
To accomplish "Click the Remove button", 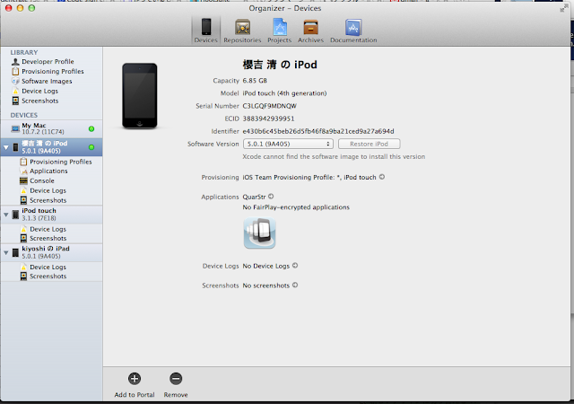I will (x=176, y=385).
